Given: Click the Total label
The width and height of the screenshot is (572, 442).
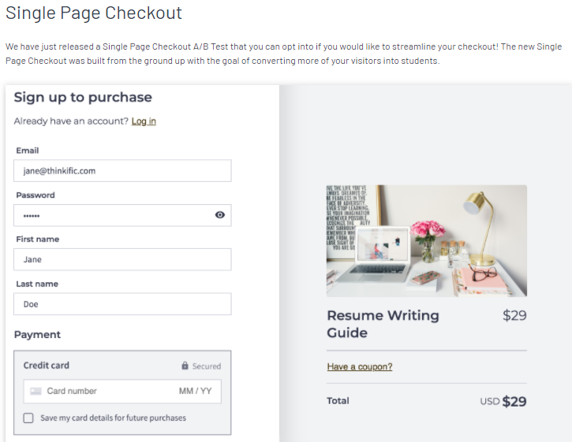Looking at the screenshot, I should click(x=338, y=401).
